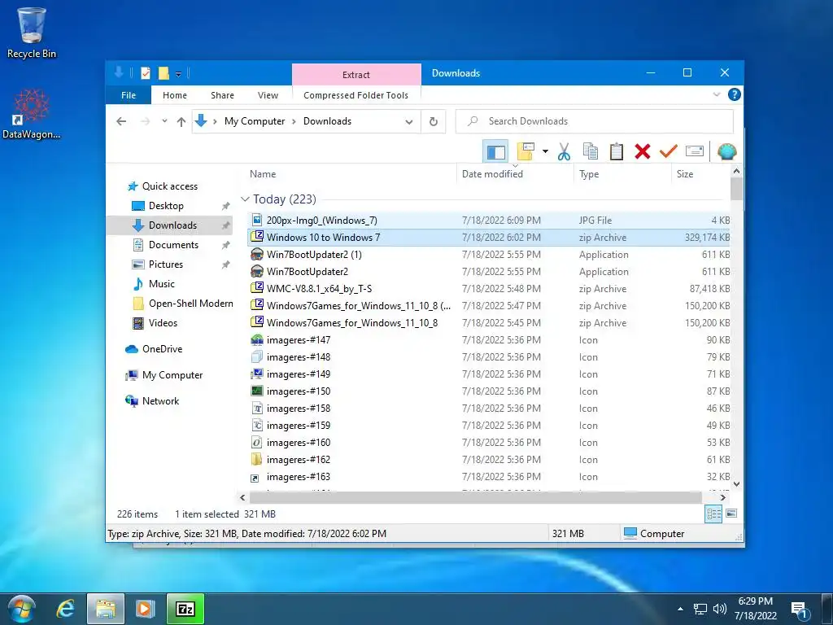Screen dimensions: 833x625
Task: Open Classic Explorer shell settings icon
Action: [x=726, y=152]
